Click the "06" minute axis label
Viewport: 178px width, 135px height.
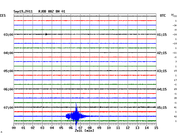point(71,128)
